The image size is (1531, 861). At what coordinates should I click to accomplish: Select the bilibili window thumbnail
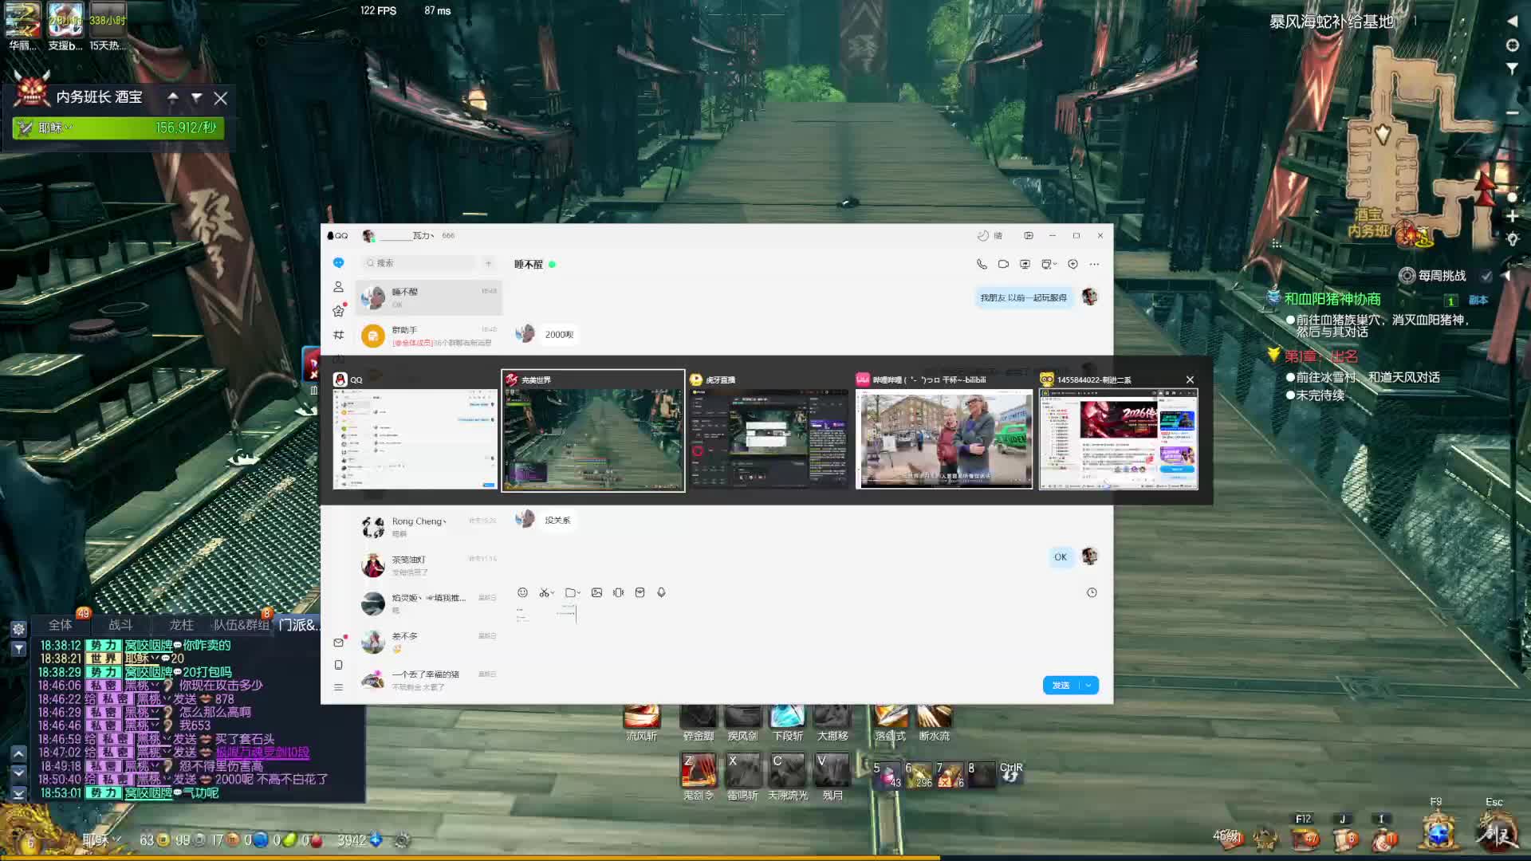point(943,438)
